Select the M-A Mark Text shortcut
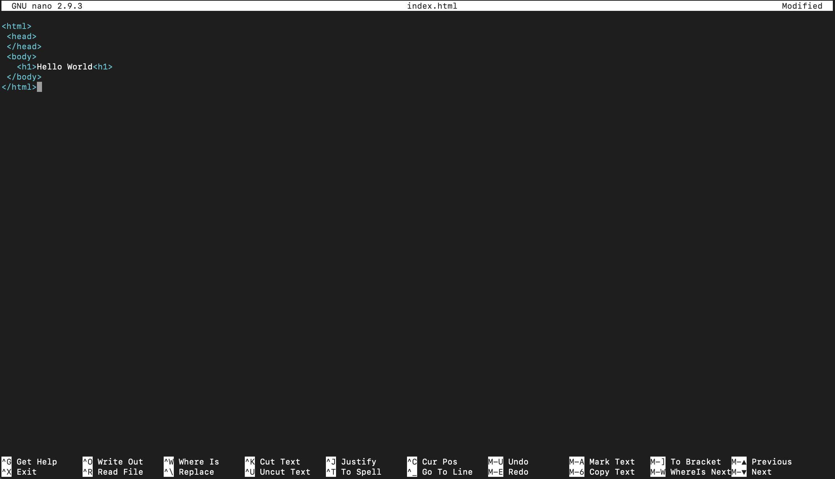835x479 pixels. click(602, 462)
